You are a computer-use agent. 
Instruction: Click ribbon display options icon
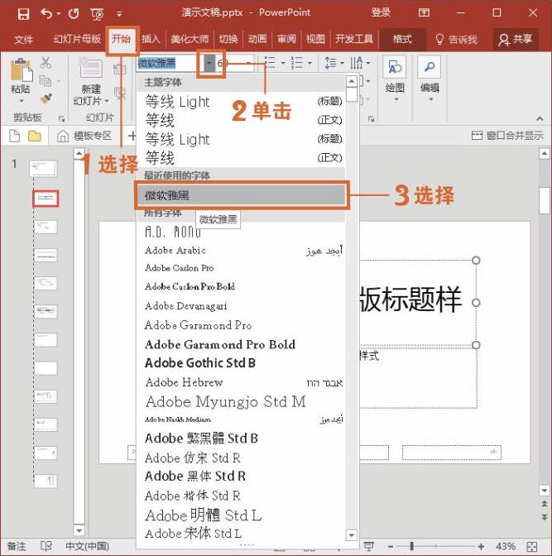[424, 13]
